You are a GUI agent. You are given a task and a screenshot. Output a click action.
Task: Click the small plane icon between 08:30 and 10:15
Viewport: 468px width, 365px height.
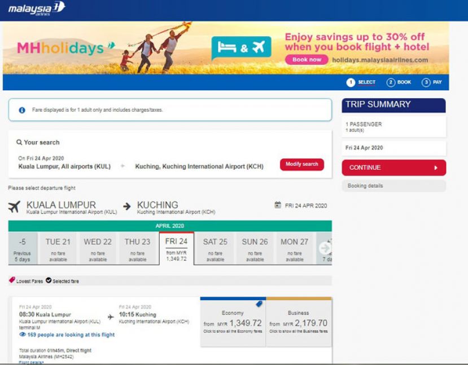[111, 317]
